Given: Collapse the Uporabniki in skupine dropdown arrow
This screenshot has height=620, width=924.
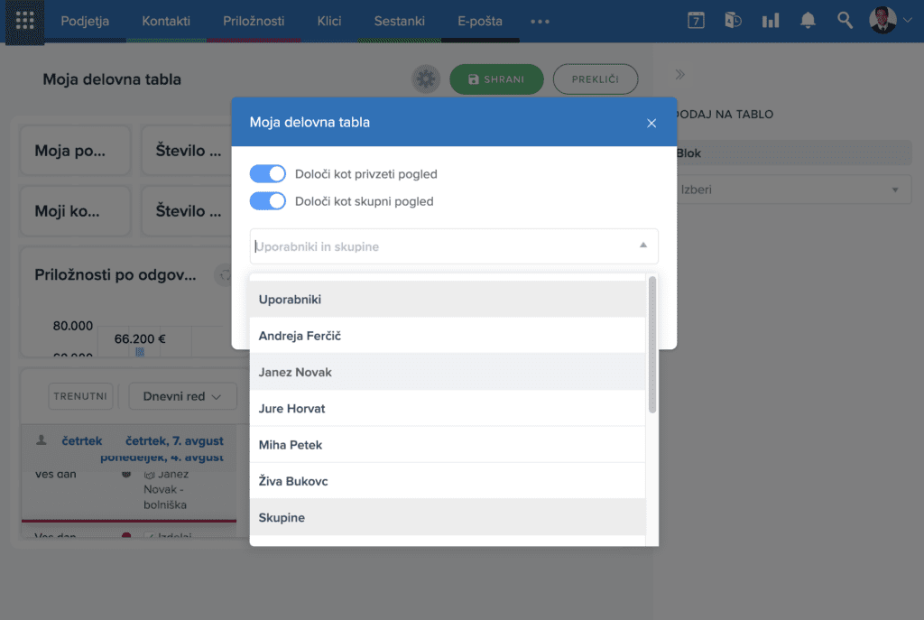Looking at the screenshot, I should click(643, 245).
